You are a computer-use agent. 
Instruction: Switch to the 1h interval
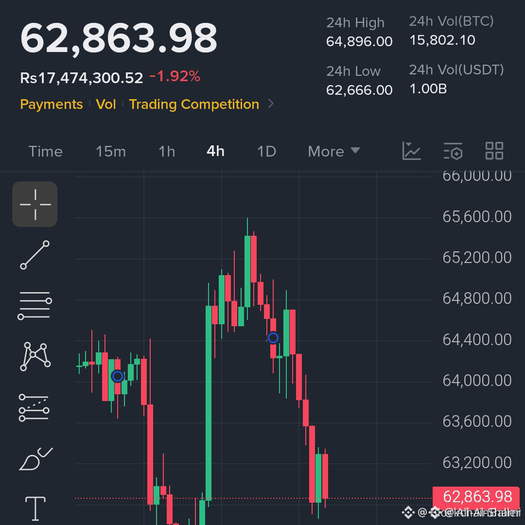pos(167,151)
